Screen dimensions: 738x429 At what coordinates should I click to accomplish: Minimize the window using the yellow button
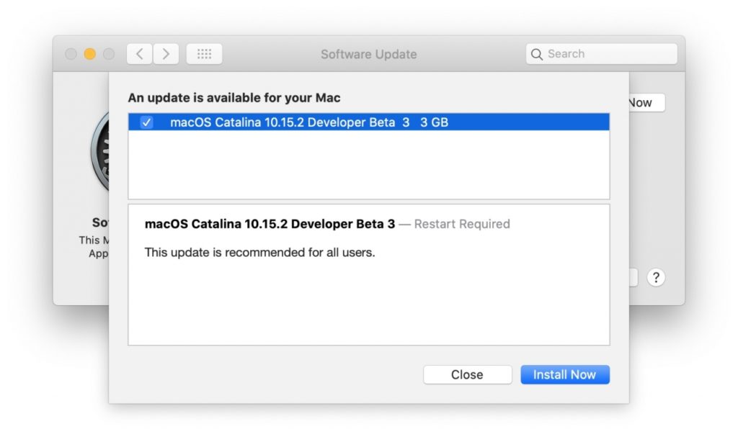(88, 53)
